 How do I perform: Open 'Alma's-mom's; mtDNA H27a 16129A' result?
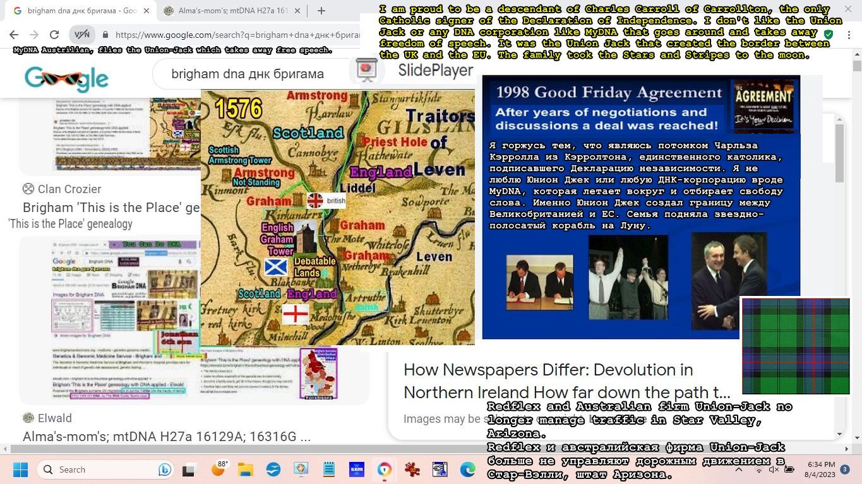(x=167, y=437)
